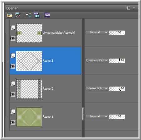This screenshot has width=141, height=140.
Task: Click the Raster 1 layer thumbnail
Action: click(x=29, y=117)
